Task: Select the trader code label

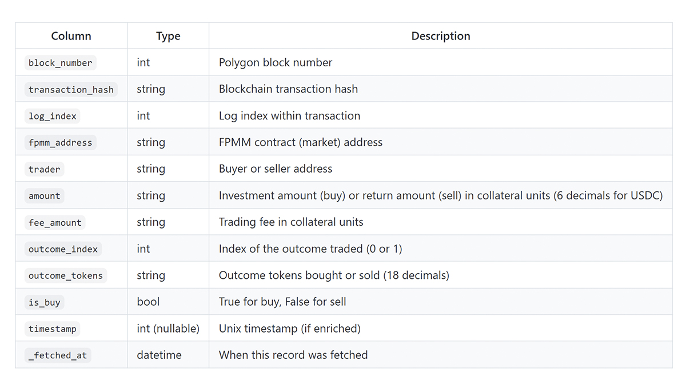Action: coord(44,169)
